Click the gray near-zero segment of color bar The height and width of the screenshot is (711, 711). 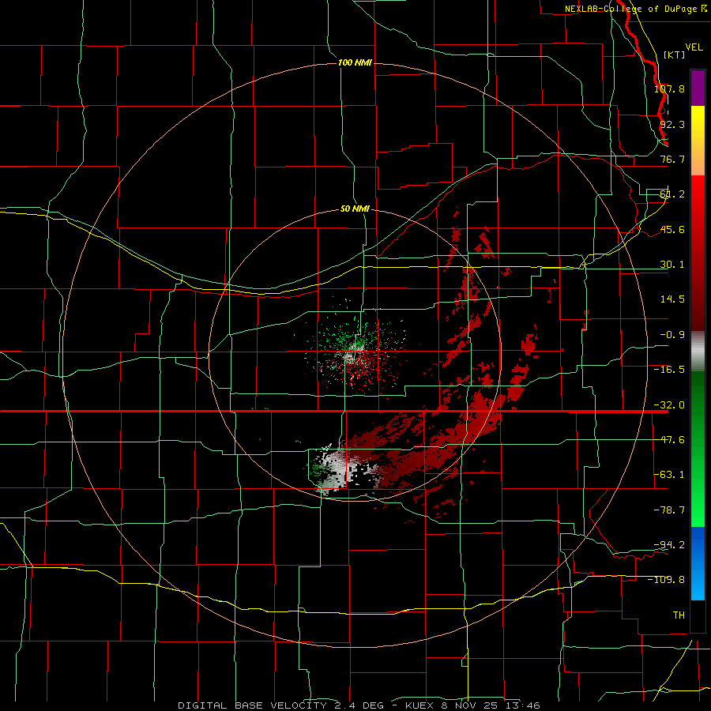[x=698, y=352]
